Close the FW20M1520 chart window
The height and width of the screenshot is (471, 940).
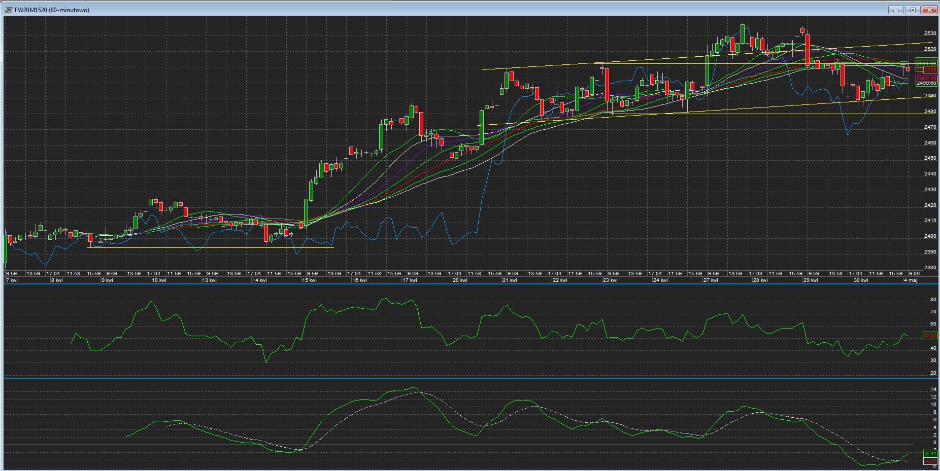pos(930,10)
